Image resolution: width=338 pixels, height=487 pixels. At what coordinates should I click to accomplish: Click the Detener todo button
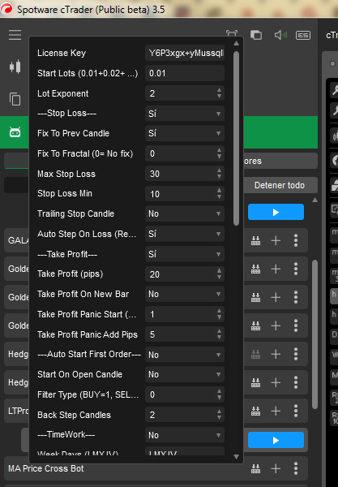tap(280, 185)
